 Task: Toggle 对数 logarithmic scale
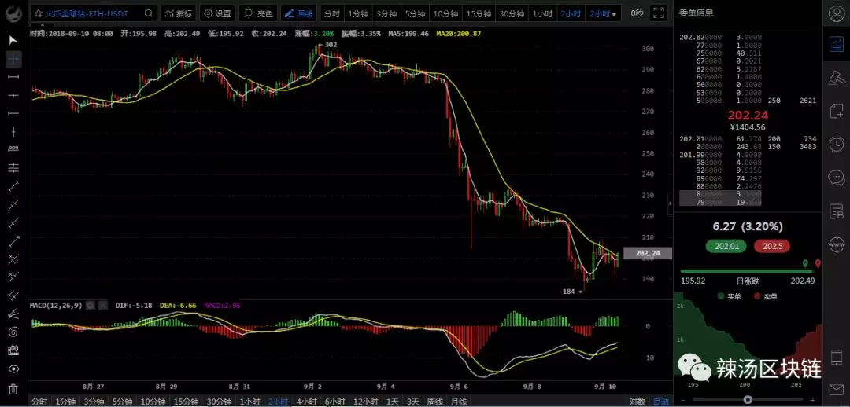point(637,401)
